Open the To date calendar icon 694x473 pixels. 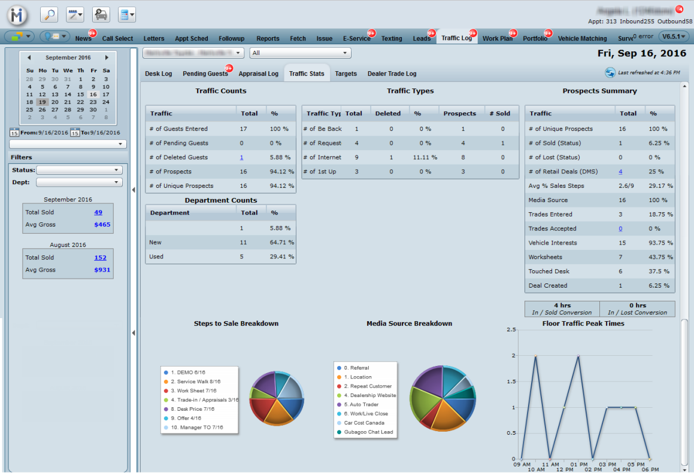[x=75, y=132]
